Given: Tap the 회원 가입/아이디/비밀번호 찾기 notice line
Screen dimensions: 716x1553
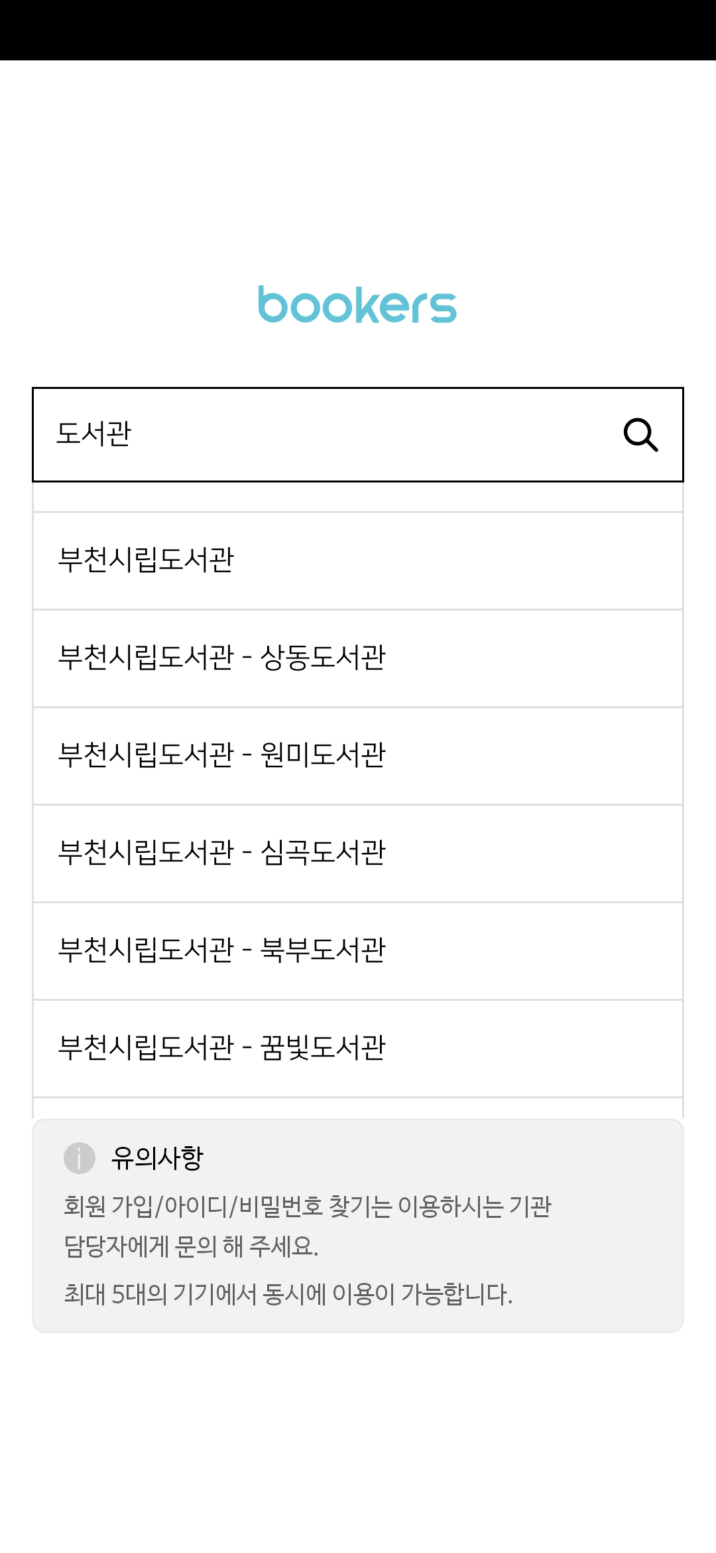Looking at the screenshot, I should click(308, 1206).
